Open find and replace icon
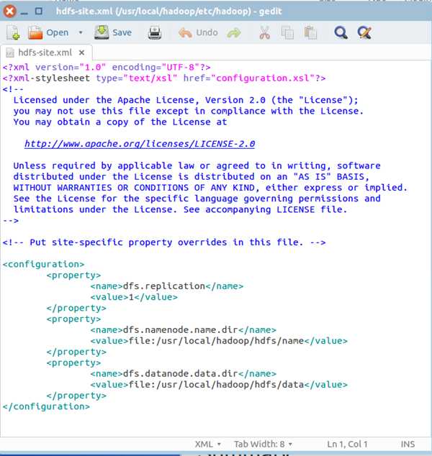432x456 pixels. (364, 32)
